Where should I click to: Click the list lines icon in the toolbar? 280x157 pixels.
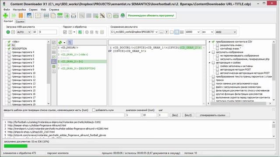[x=89, y=16]
